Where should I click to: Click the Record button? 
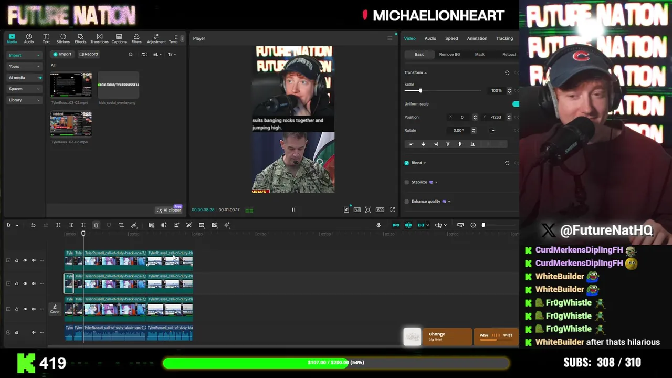coord(88,54)
